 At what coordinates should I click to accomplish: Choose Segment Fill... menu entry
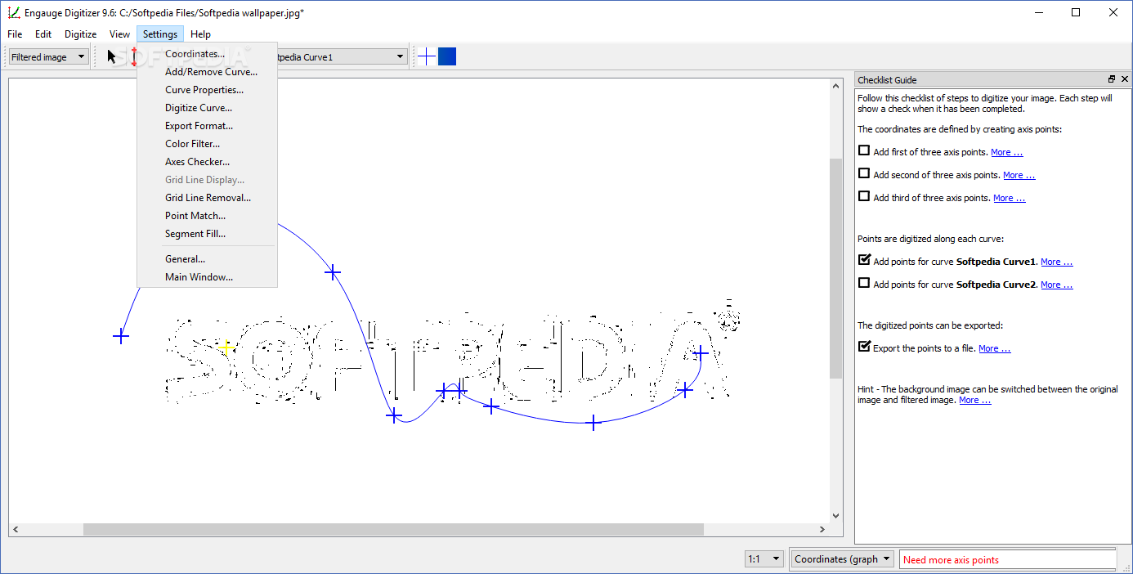(x=208, y=234)
